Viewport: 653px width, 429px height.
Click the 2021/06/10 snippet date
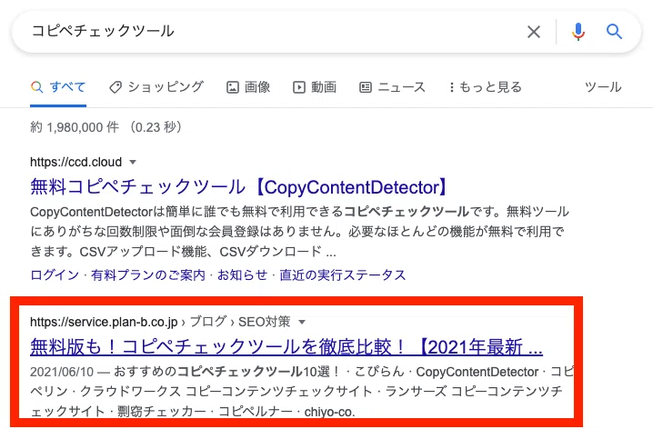pos(62,372)
